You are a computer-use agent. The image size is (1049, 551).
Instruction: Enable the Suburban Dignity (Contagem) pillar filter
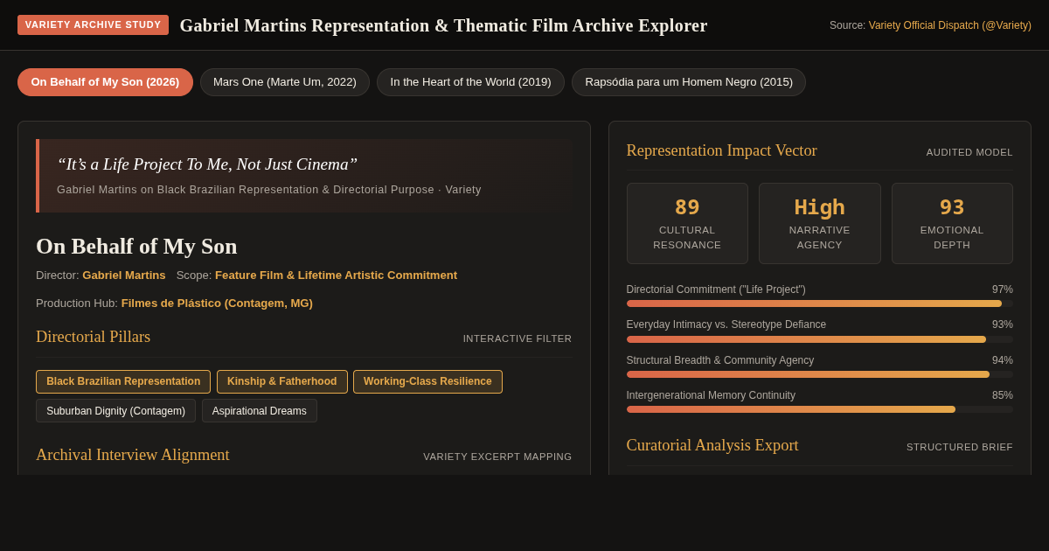(115, 411)
